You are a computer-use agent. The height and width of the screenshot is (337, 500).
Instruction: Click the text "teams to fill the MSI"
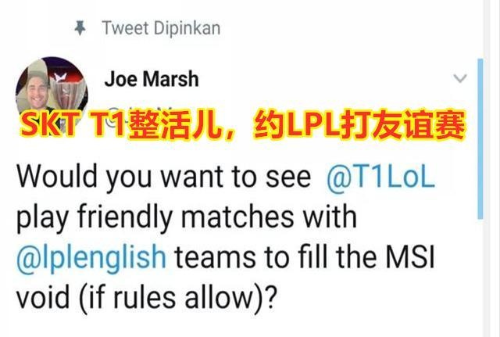pyautogui.click(x=305, y=256)
